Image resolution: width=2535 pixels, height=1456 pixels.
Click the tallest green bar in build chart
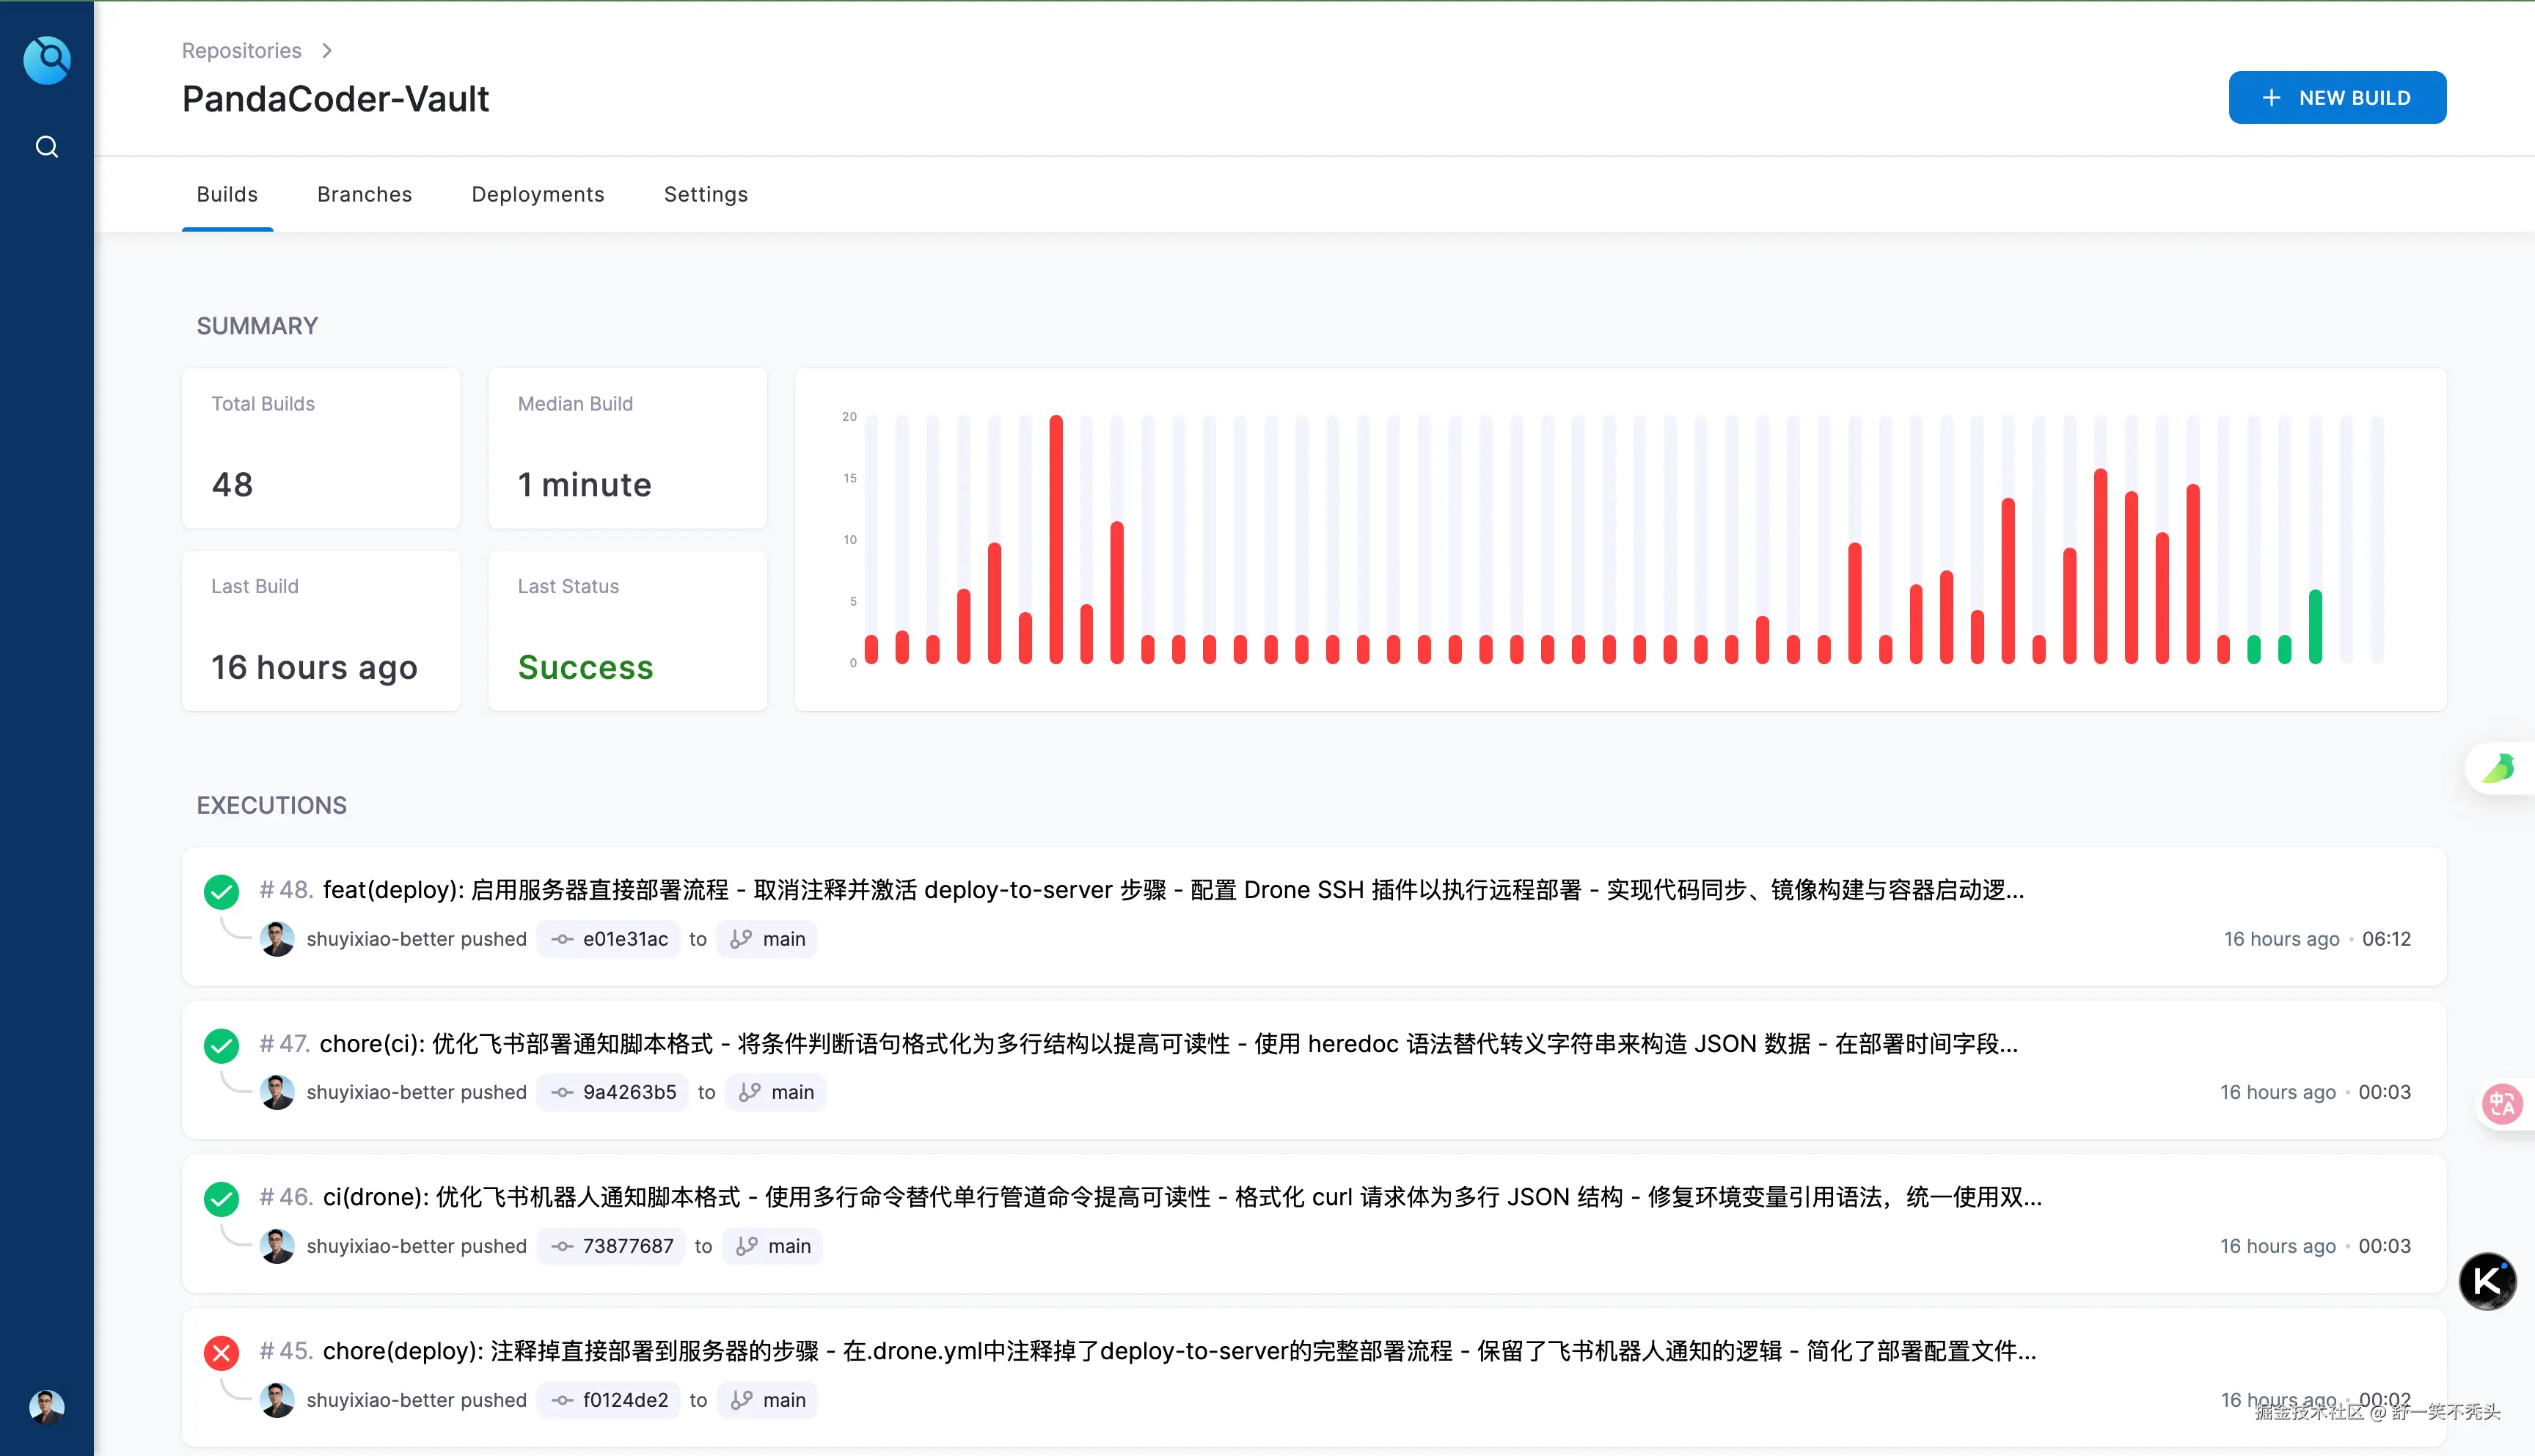(x=2315, y=627)
